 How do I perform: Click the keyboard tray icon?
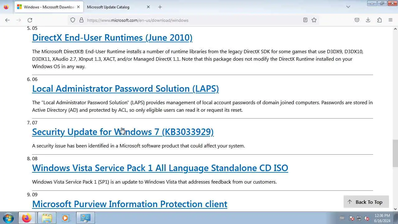coord(342,218)
